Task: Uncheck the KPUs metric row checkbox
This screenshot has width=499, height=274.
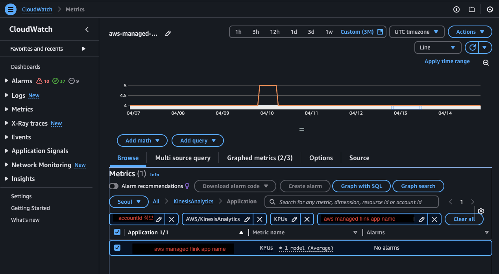Action: click(x=117, y=248)
